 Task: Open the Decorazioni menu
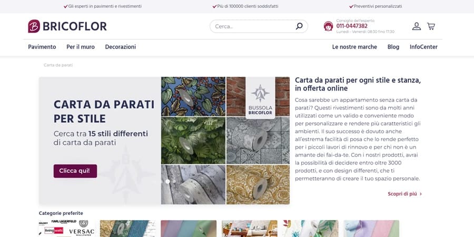(x=120, y=47)
